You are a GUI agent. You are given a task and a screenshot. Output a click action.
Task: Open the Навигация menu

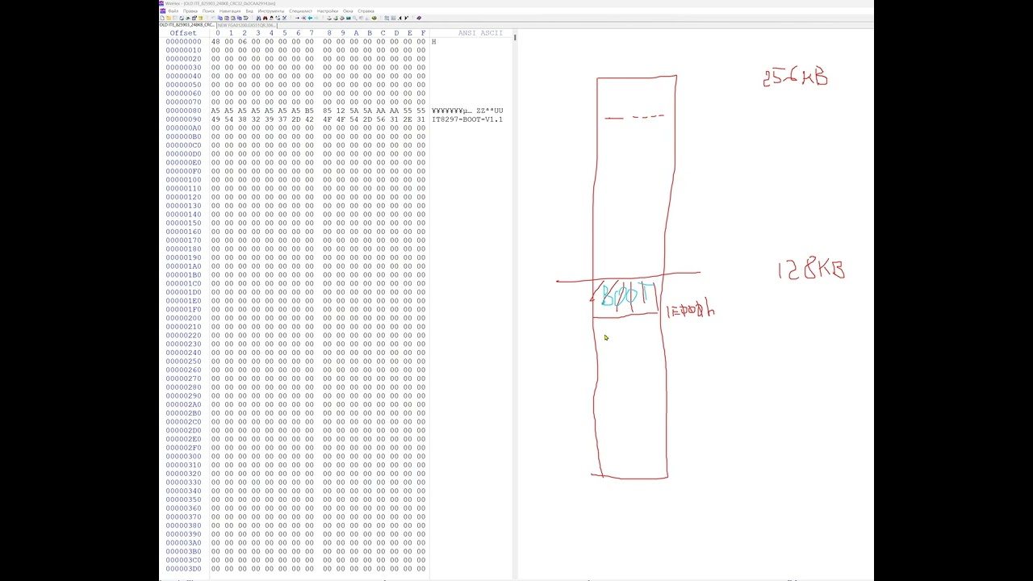[x=230, y=10]
